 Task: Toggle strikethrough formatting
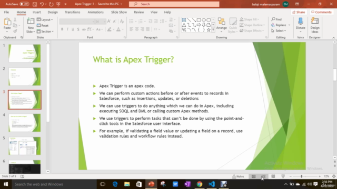[84, 29]
